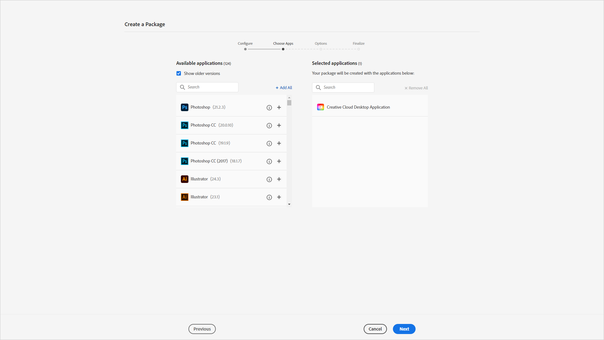The height and width of the screenshot is (340, 604).
Task: Click the Cancel button
Action: click(375, 329)
